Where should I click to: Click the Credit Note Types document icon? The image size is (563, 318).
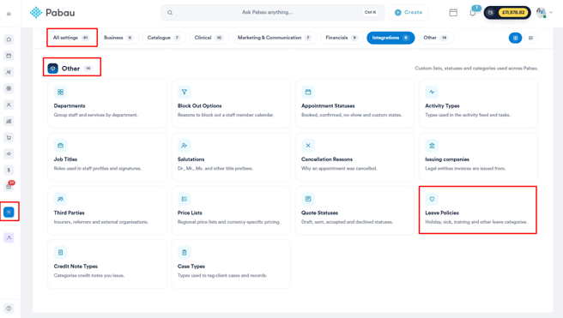coord(60,252)
